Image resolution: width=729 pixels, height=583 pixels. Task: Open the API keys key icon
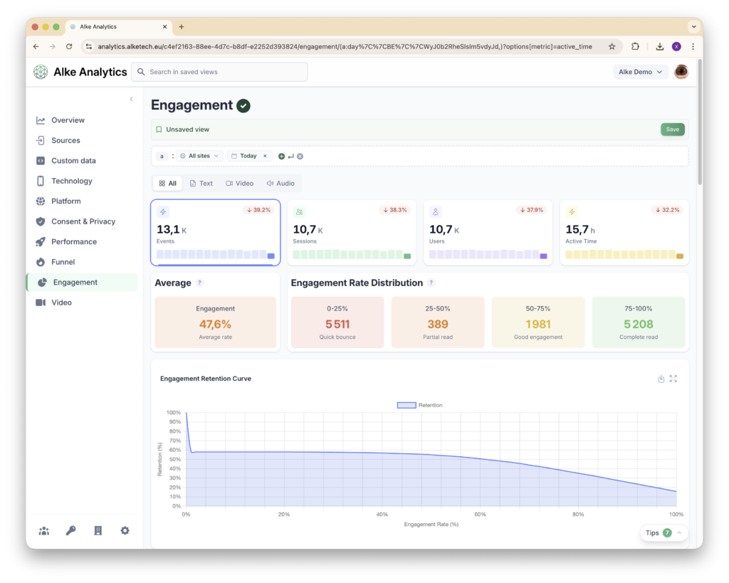point(71,530)
